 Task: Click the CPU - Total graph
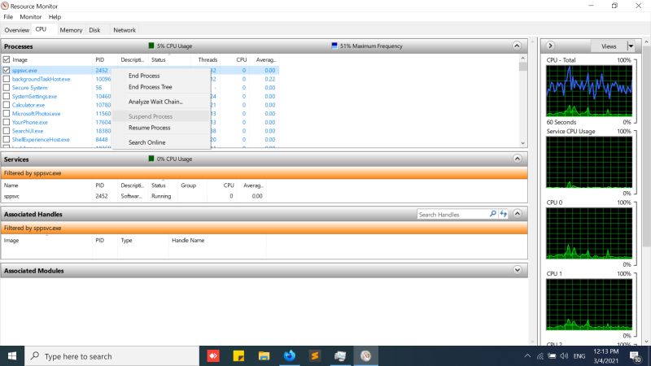[589, 91]
